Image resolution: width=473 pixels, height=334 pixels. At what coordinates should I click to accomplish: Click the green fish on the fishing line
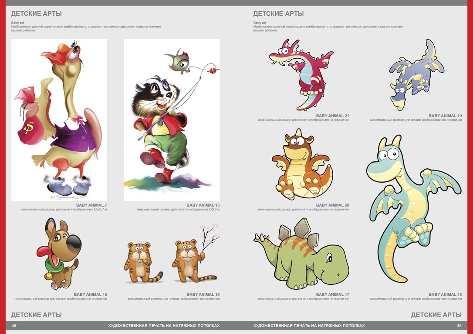point(179,61)
